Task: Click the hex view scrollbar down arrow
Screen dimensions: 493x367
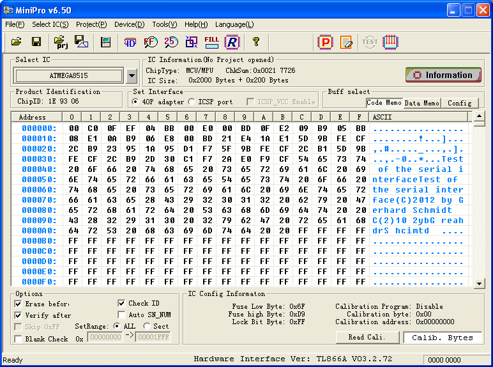Action: 478,282
